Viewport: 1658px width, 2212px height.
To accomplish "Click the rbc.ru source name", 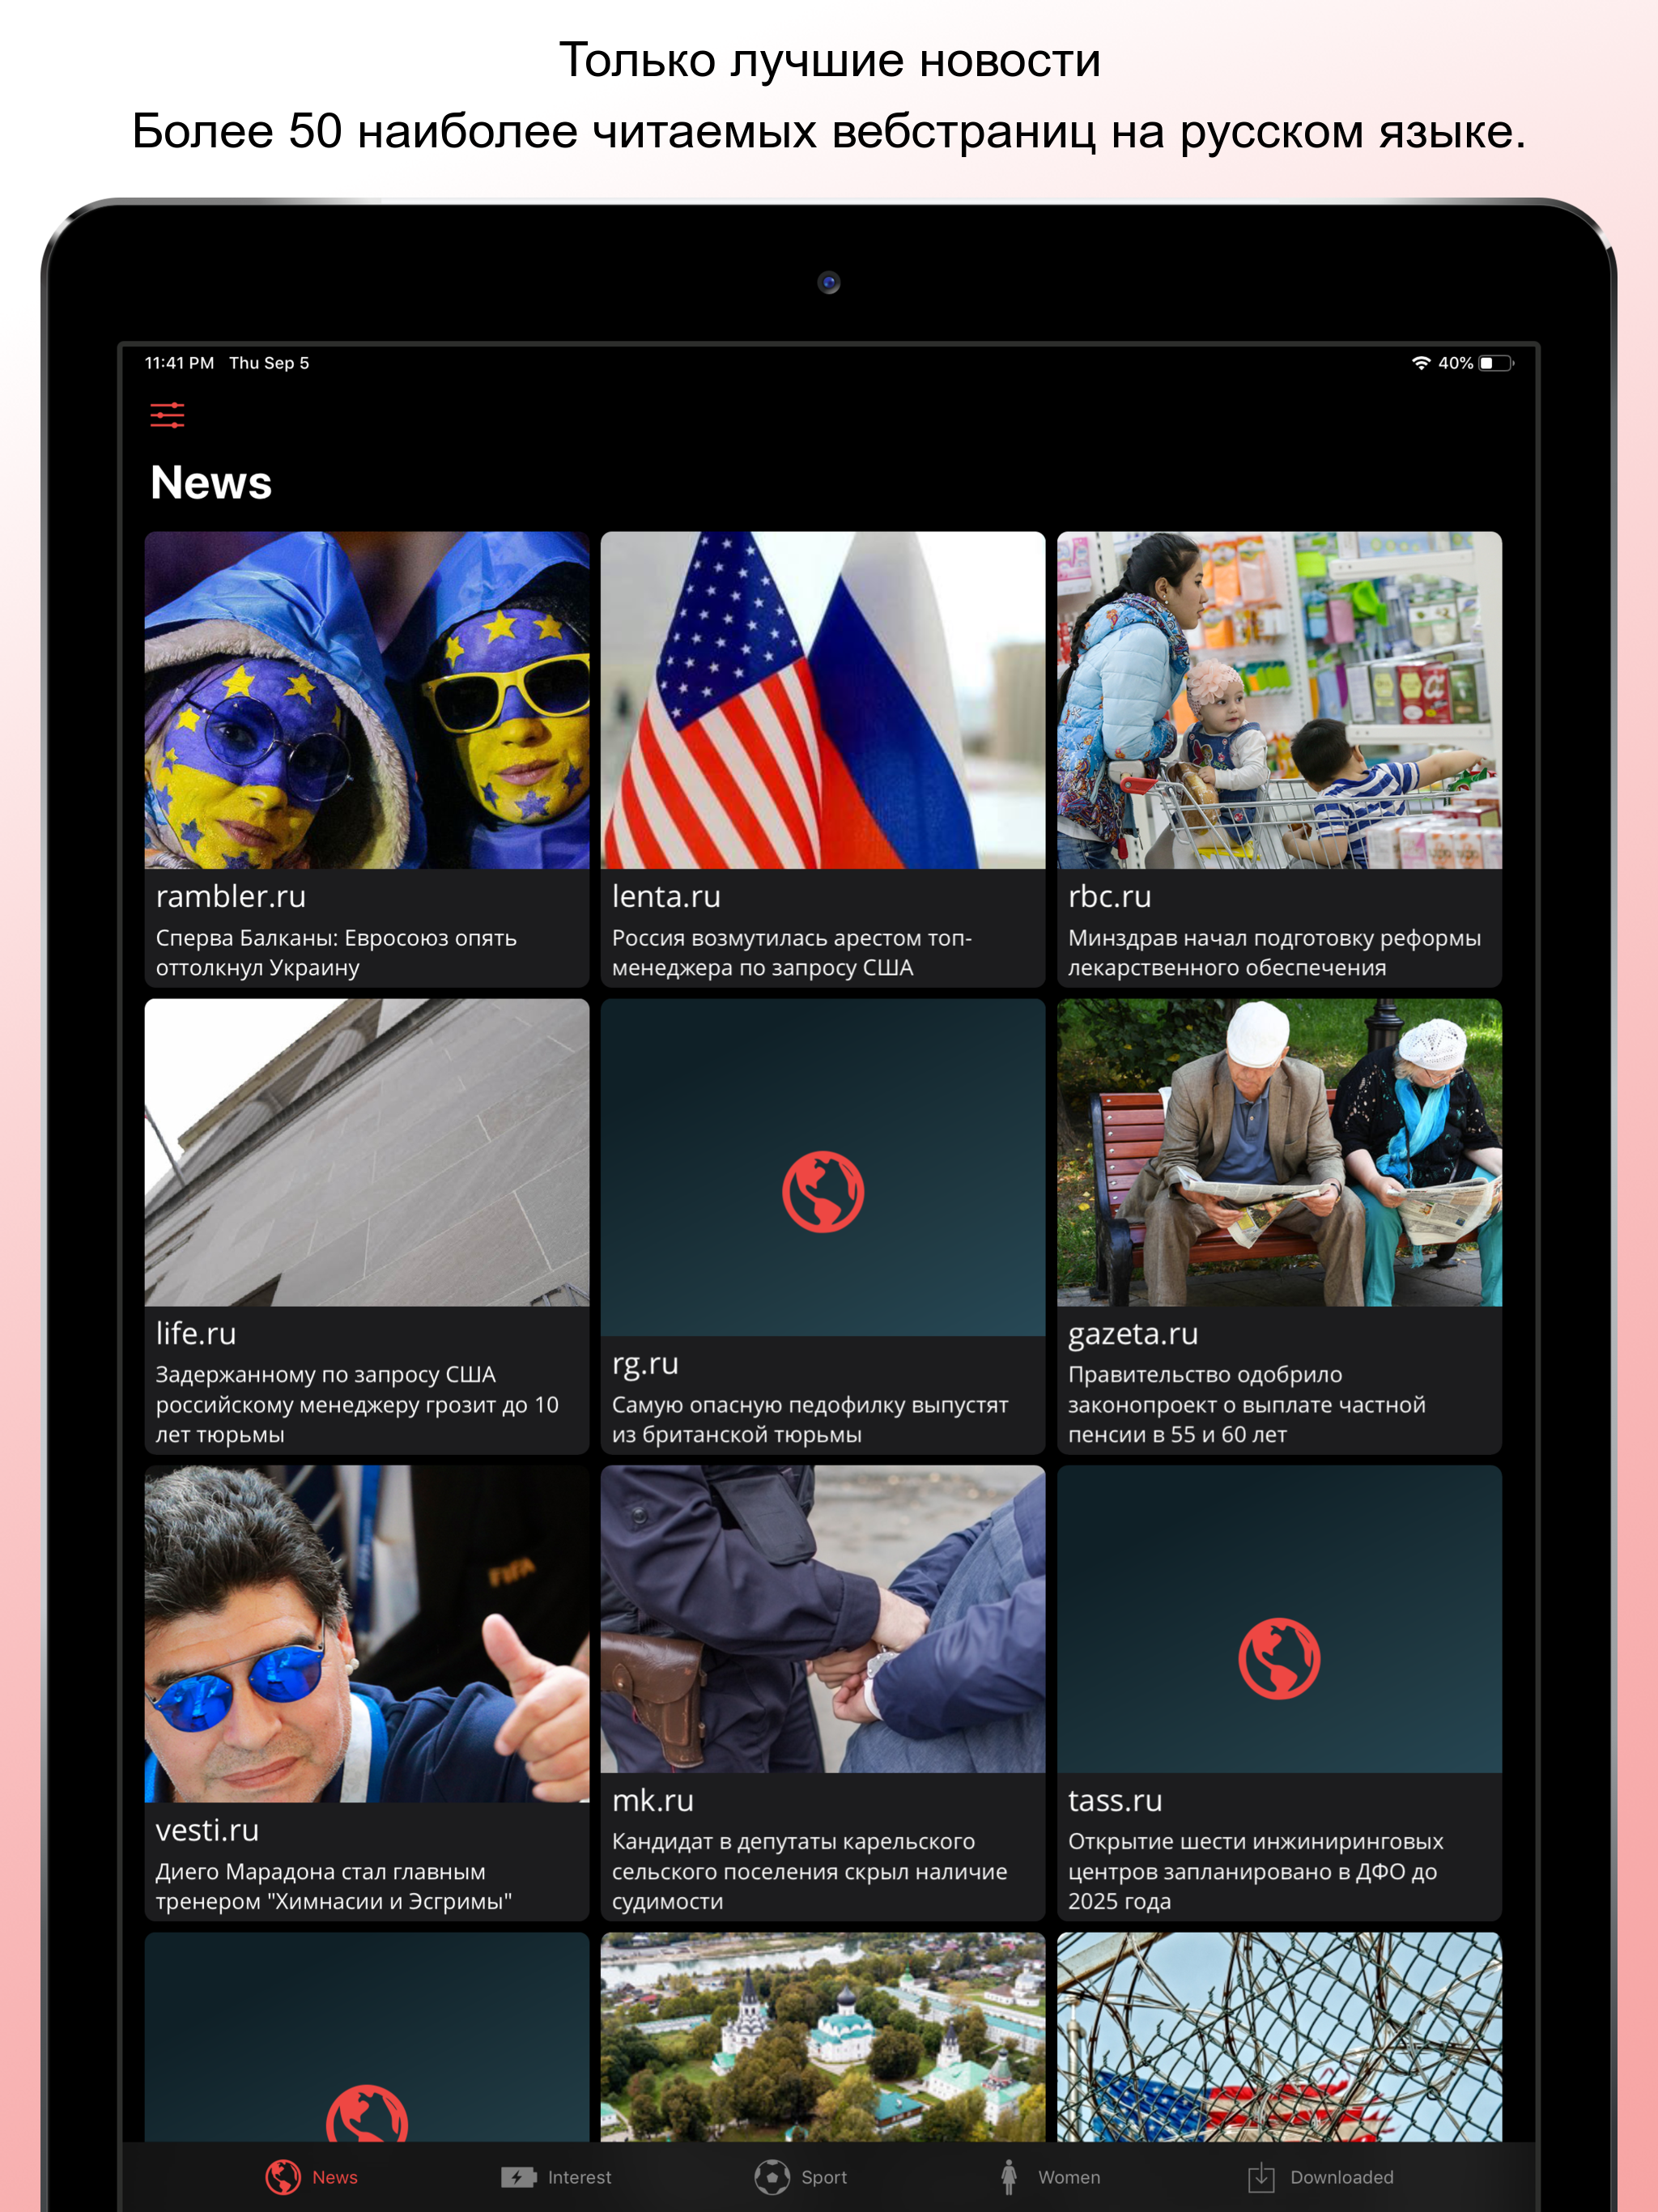I will pyautogui.click(x=1109, y=896).
